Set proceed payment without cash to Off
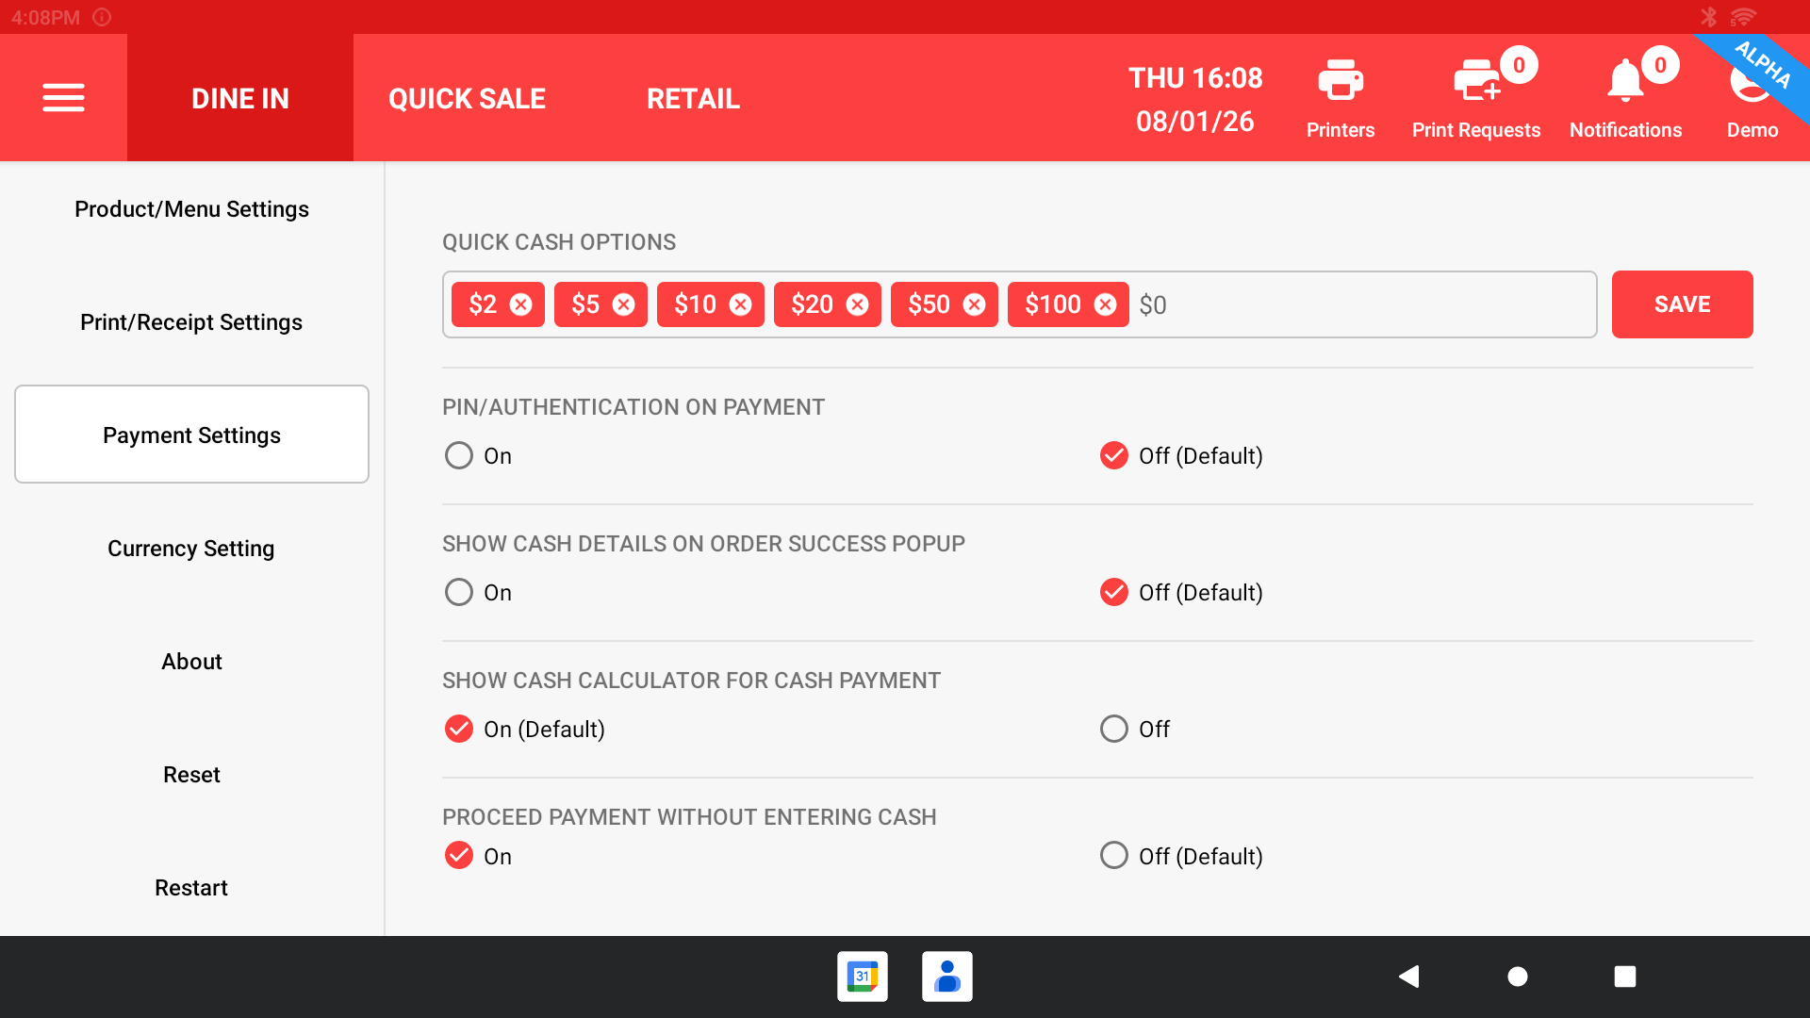 (x=1113, y=855)
